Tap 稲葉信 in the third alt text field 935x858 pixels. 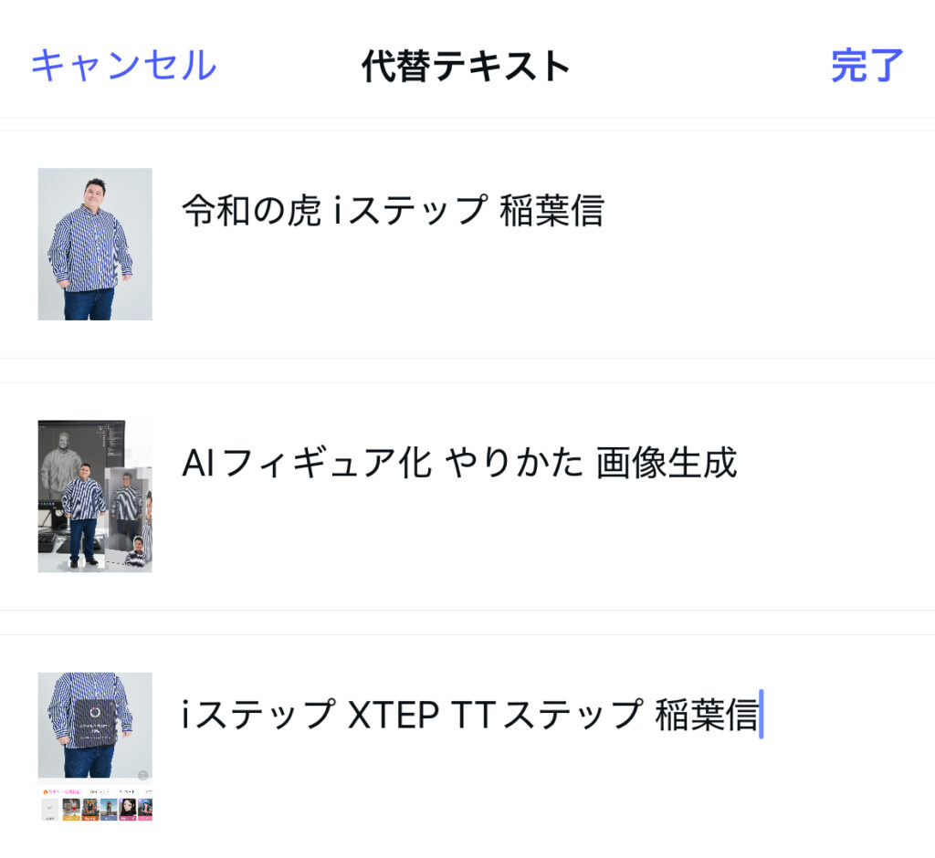[706, 716]
